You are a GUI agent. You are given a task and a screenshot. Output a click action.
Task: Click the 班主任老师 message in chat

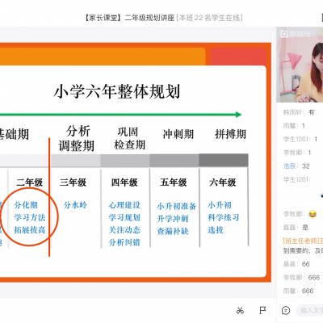(x=303, y=245)
